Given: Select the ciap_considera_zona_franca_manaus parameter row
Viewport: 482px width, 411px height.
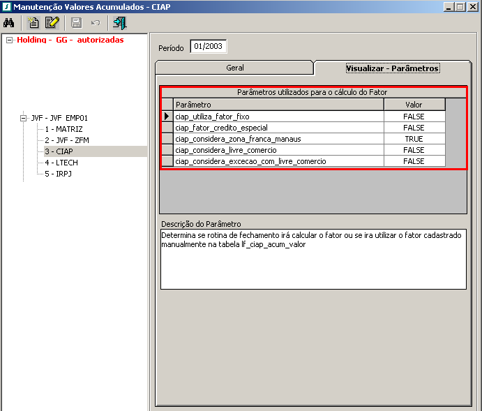Looking at the screenshot, I should tap(238, 139).
